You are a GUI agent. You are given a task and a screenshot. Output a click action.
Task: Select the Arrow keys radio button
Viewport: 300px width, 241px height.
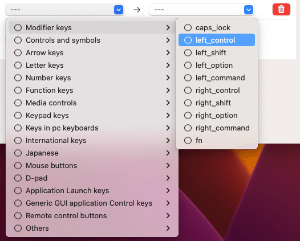click(18, 53)
